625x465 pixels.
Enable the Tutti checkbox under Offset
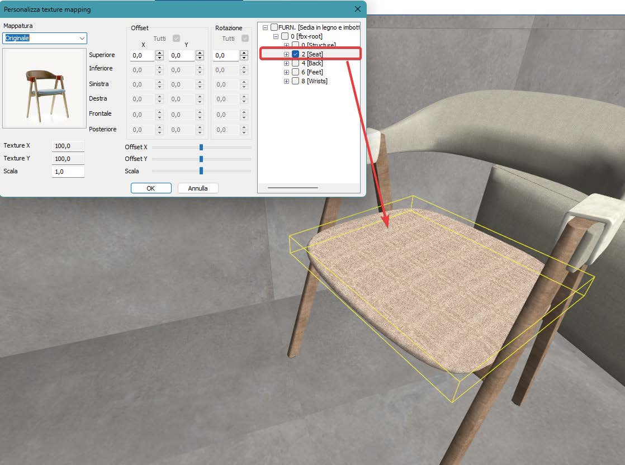coord(176,39)
